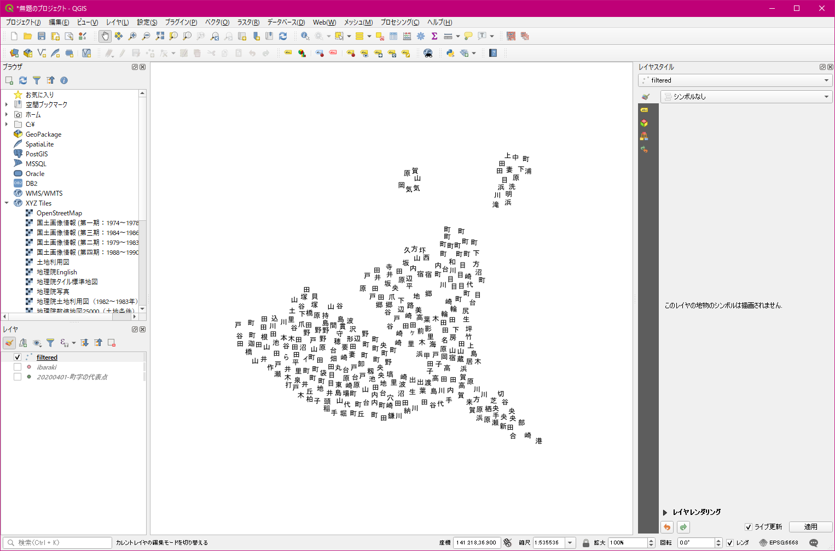Click the Save Project floppy icon
The width and height of the screenshot is (835, 551).
click(42, 36)
